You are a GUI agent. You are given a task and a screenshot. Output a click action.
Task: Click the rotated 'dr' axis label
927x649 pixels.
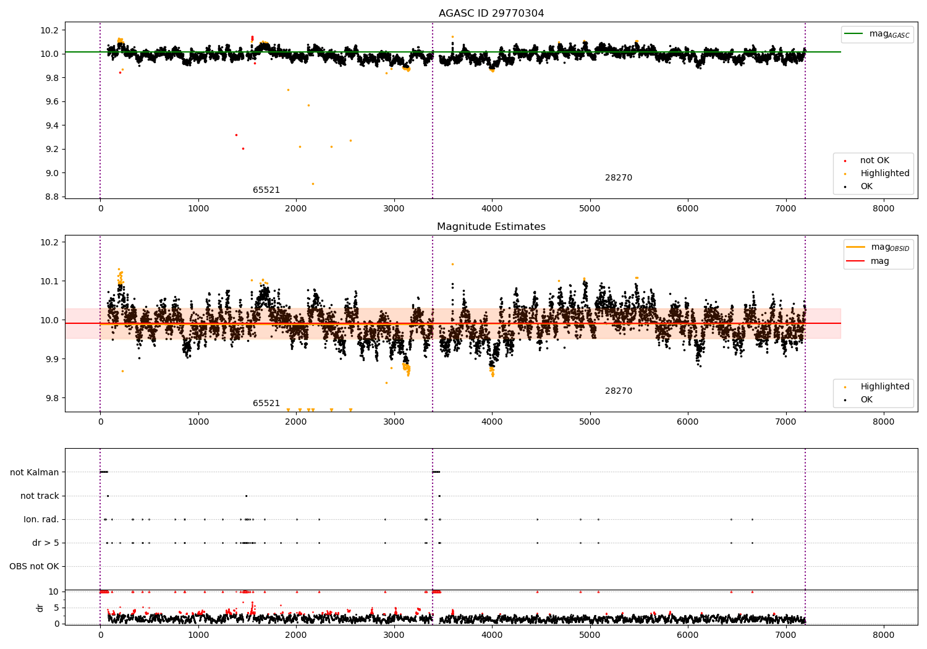coord(40,608)
